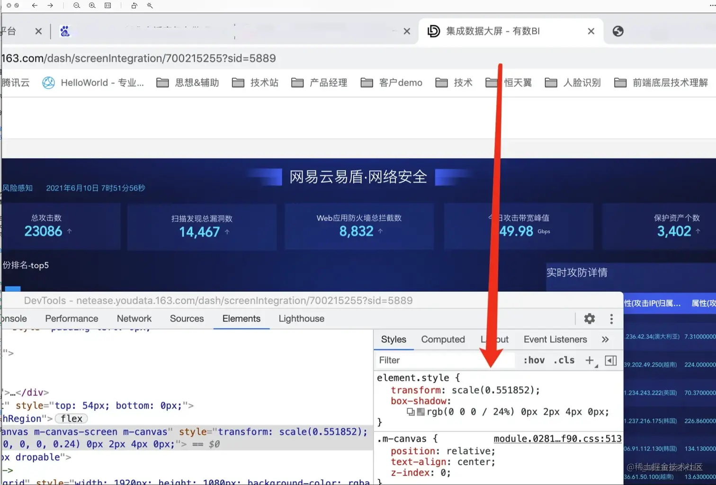
Task: Click the 'z-index: 0;' declaration
Action: pos(421,473)
